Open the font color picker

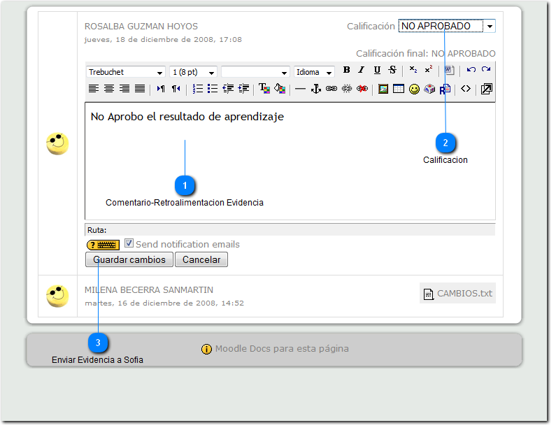point(264,89)
